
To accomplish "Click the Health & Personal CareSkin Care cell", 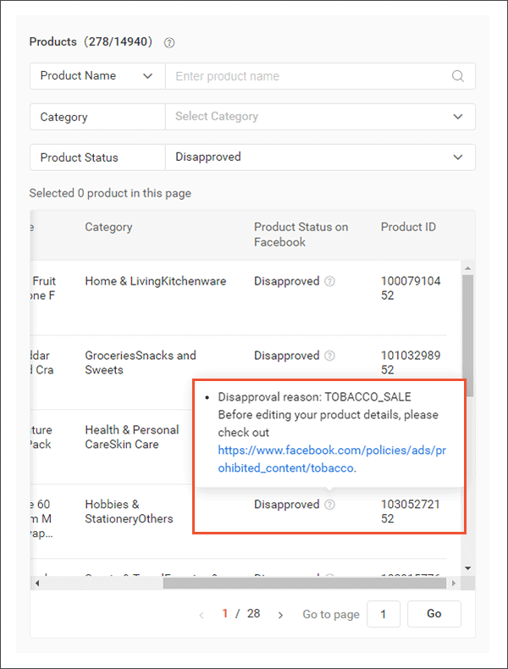I will point(132,437).
